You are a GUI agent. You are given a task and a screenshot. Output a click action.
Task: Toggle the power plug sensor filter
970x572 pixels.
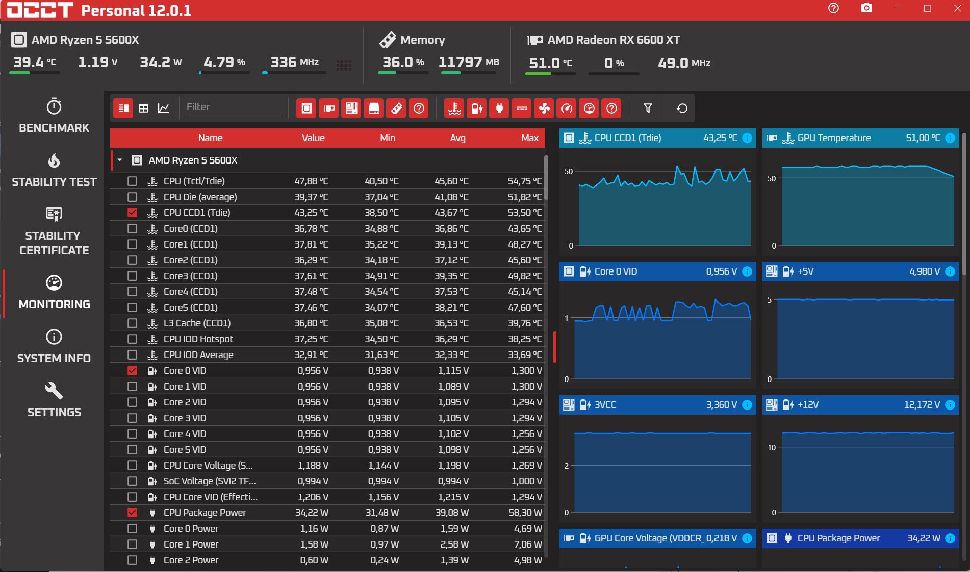click(499, 108)
